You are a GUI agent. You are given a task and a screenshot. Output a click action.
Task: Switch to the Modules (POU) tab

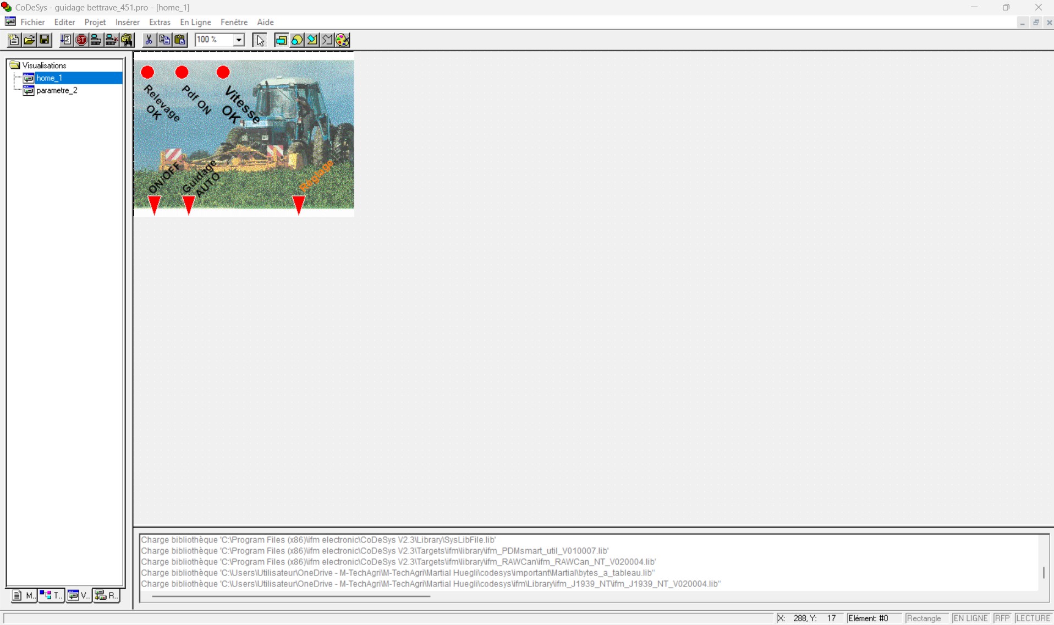pyautogui.click(x=23, y=595)
